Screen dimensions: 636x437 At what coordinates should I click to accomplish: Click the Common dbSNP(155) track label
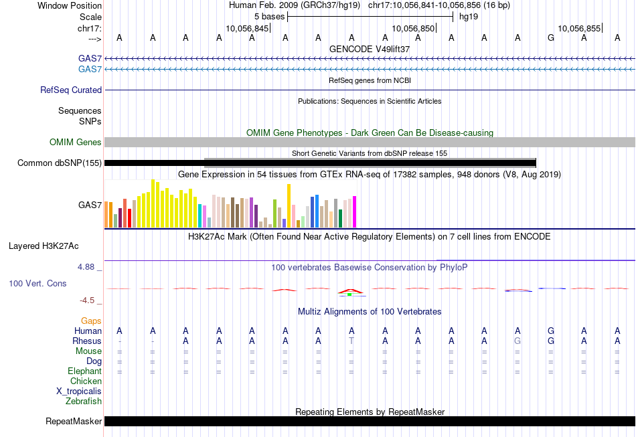pyautogui.click(x=60, y=163)
